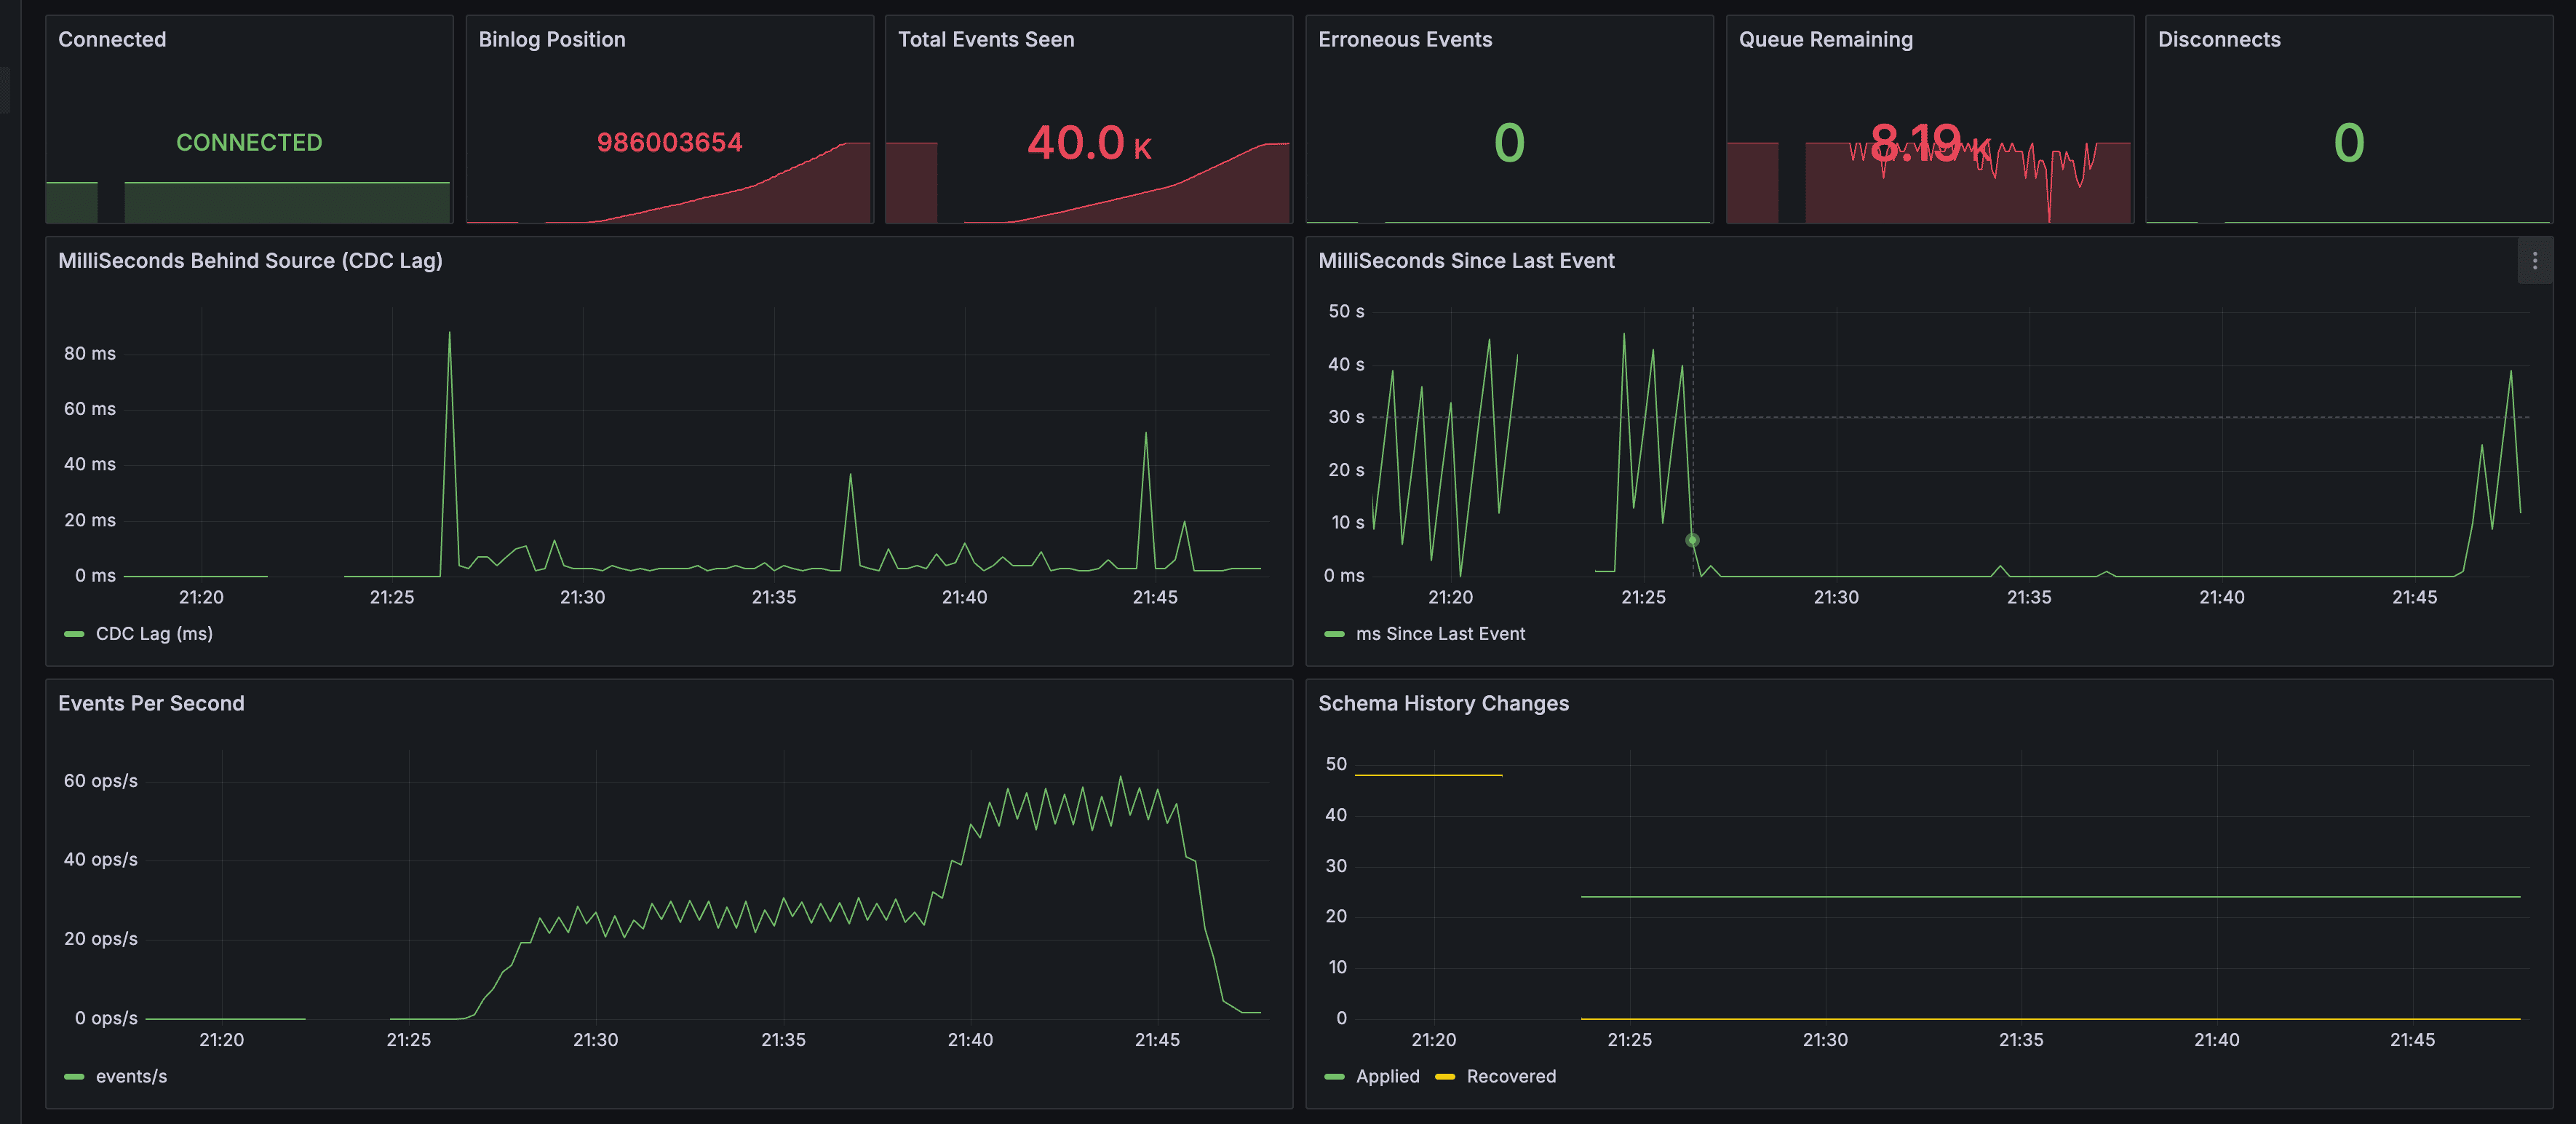The height and width of the screenshot is (1124, 2576).
Task: Open the Connected panel title menu
Action: click(112, 40)
